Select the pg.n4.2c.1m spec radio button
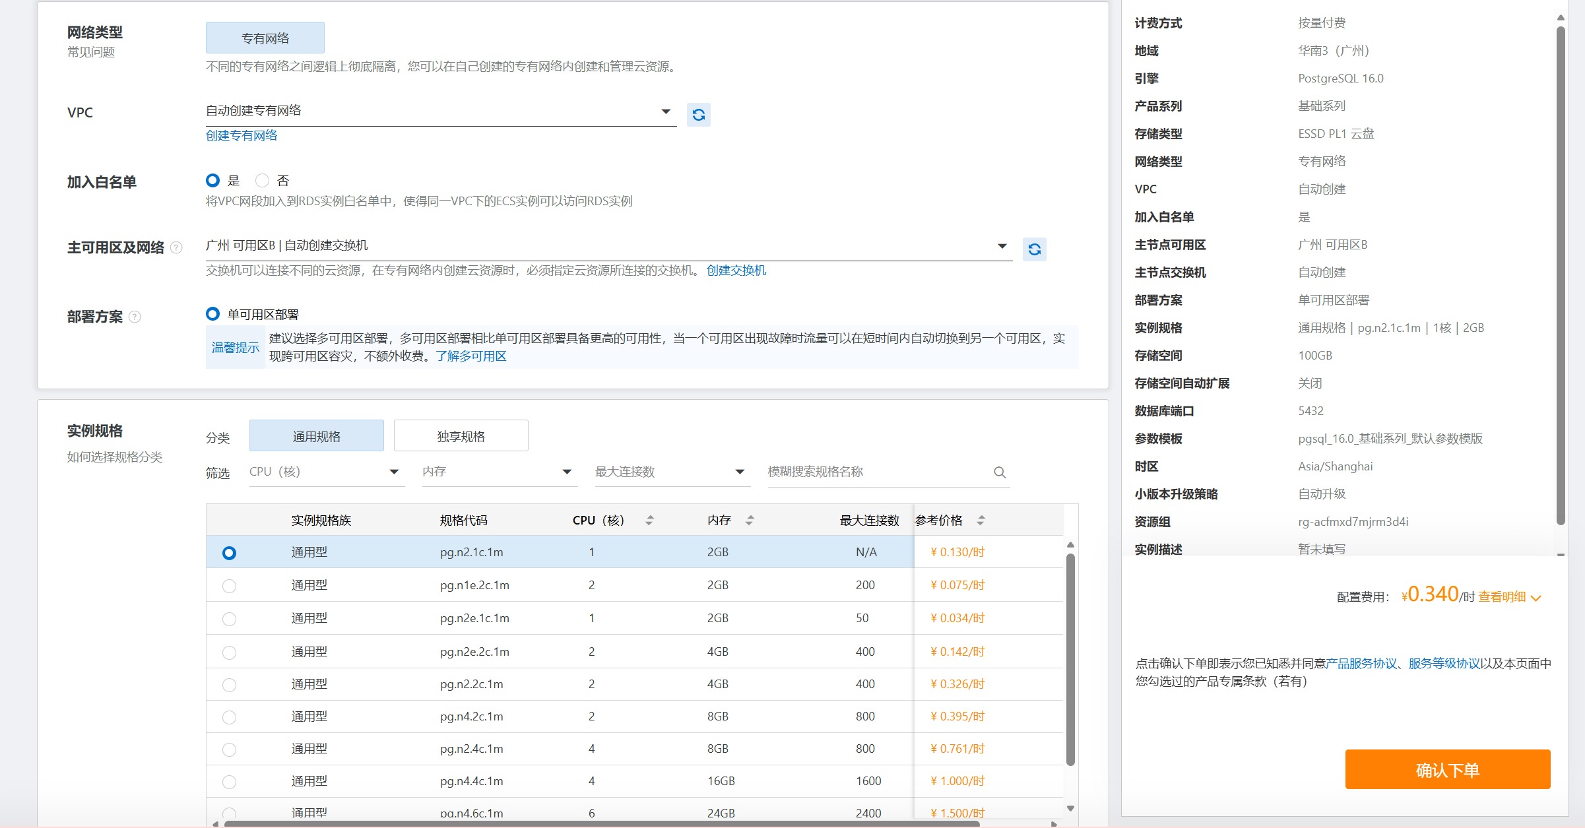 click(229, 717)
